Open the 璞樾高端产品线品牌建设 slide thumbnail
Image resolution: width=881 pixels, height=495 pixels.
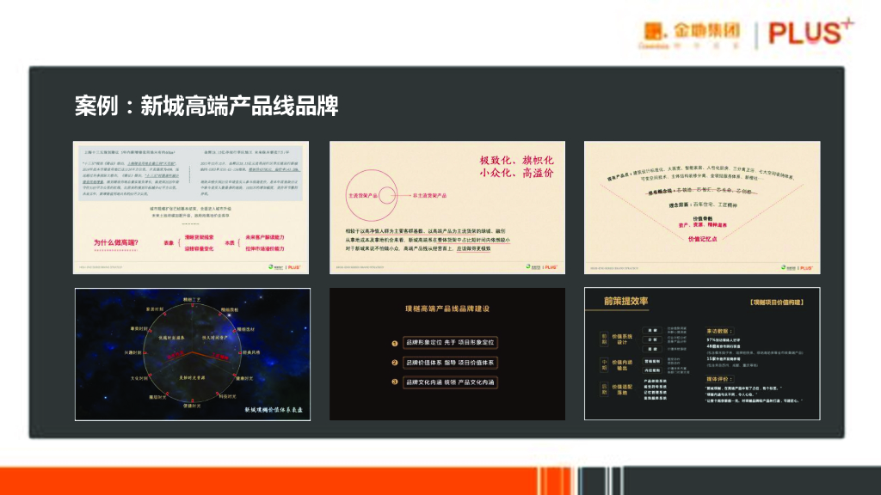pyautogui.click(x=447, y=354)
